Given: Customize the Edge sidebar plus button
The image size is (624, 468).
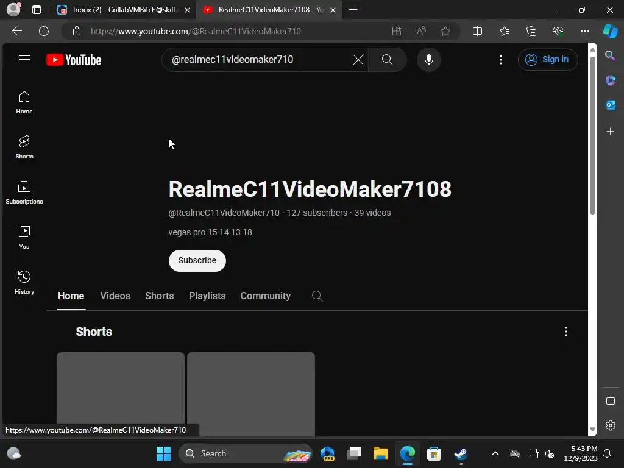Looking at the screenshot, I should [x=610, y=132].
